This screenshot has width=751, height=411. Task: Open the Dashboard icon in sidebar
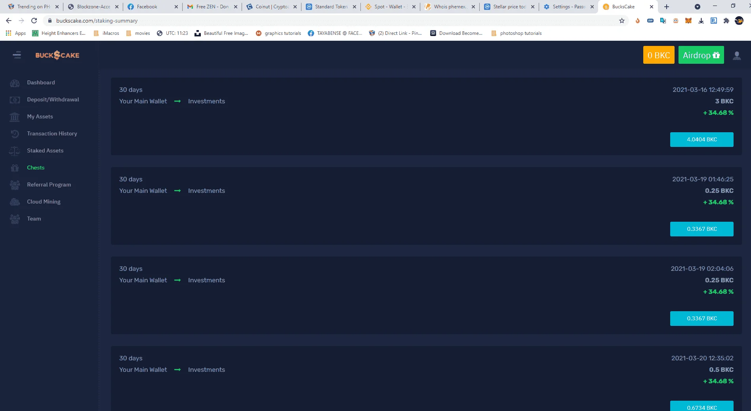(15, 83)
